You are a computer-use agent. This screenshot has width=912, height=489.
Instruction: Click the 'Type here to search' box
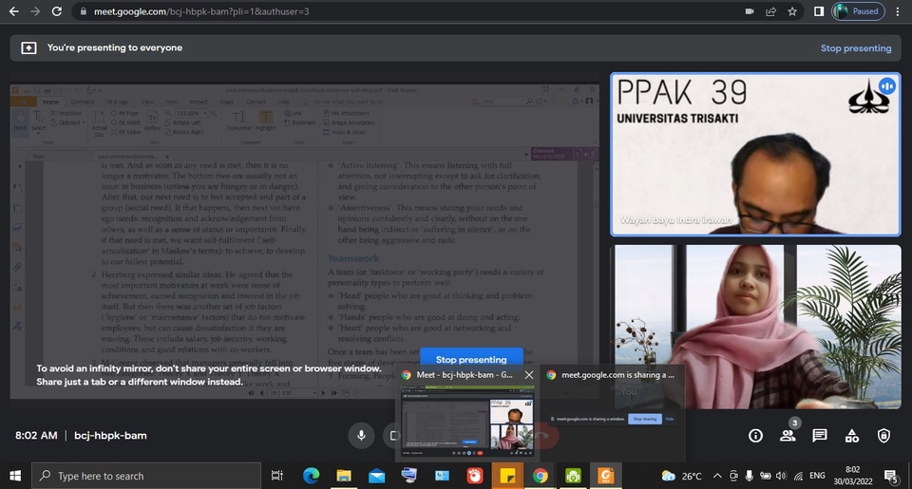(146, 476)
